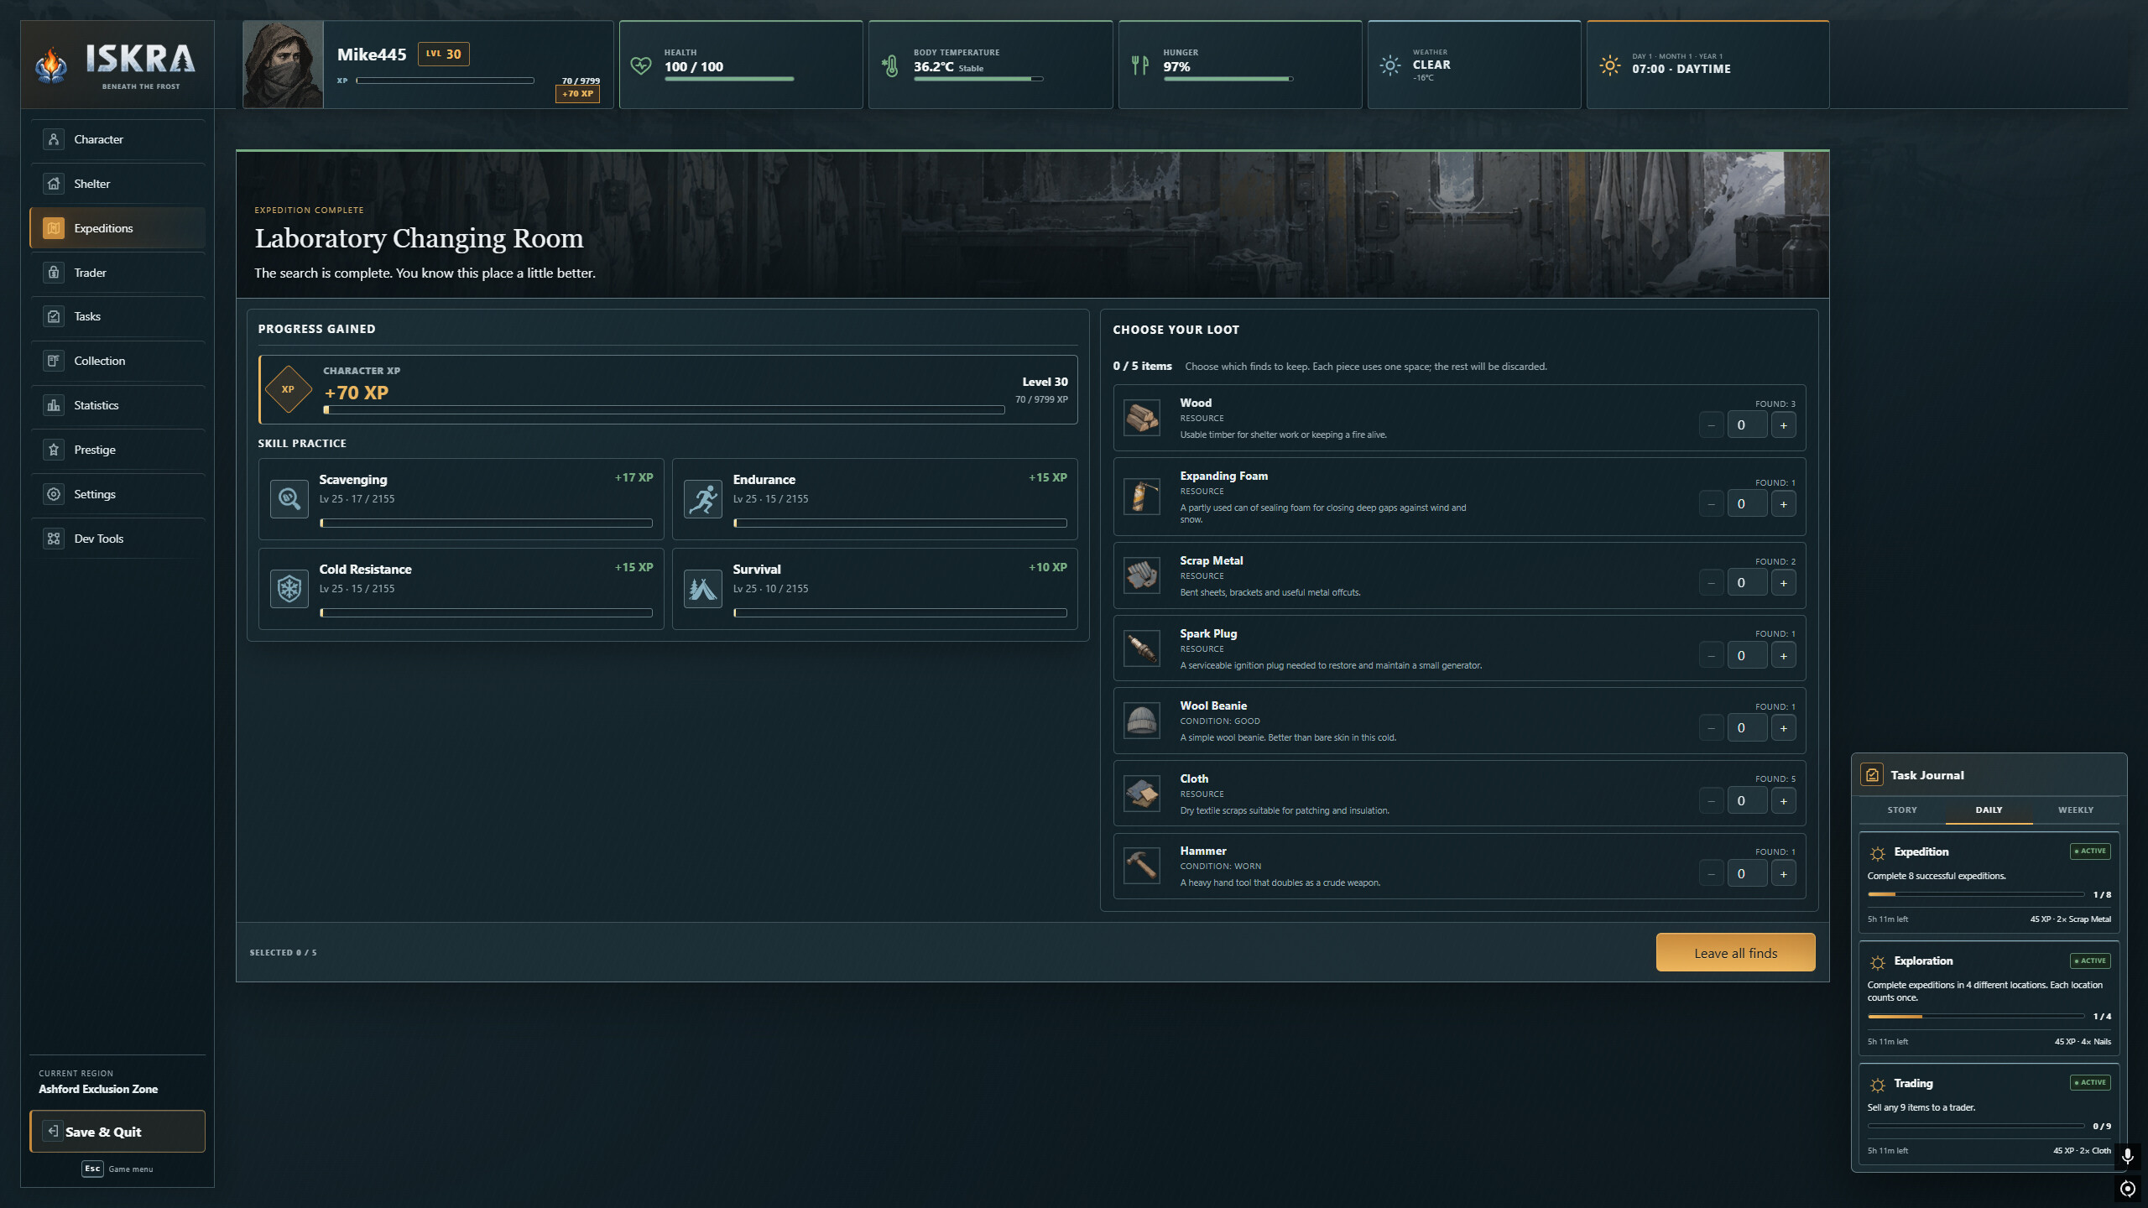Add the Spark Plug with plus button
The image size is (2148, 1208).
tap(1784, 656)
